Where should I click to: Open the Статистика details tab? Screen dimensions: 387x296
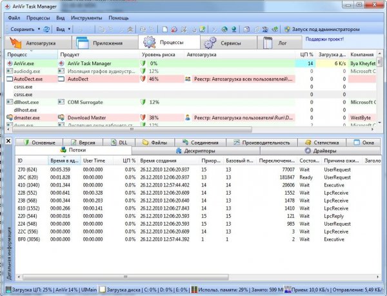[322, 143]
